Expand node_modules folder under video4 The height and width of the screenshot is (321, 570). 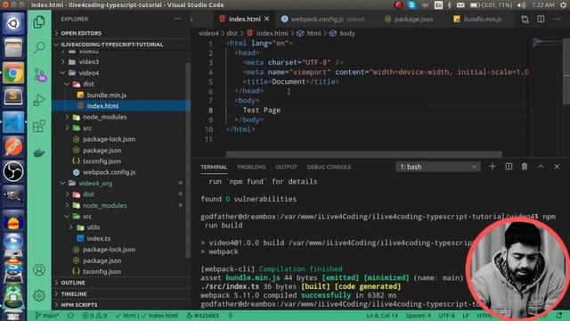click(122, 117)
